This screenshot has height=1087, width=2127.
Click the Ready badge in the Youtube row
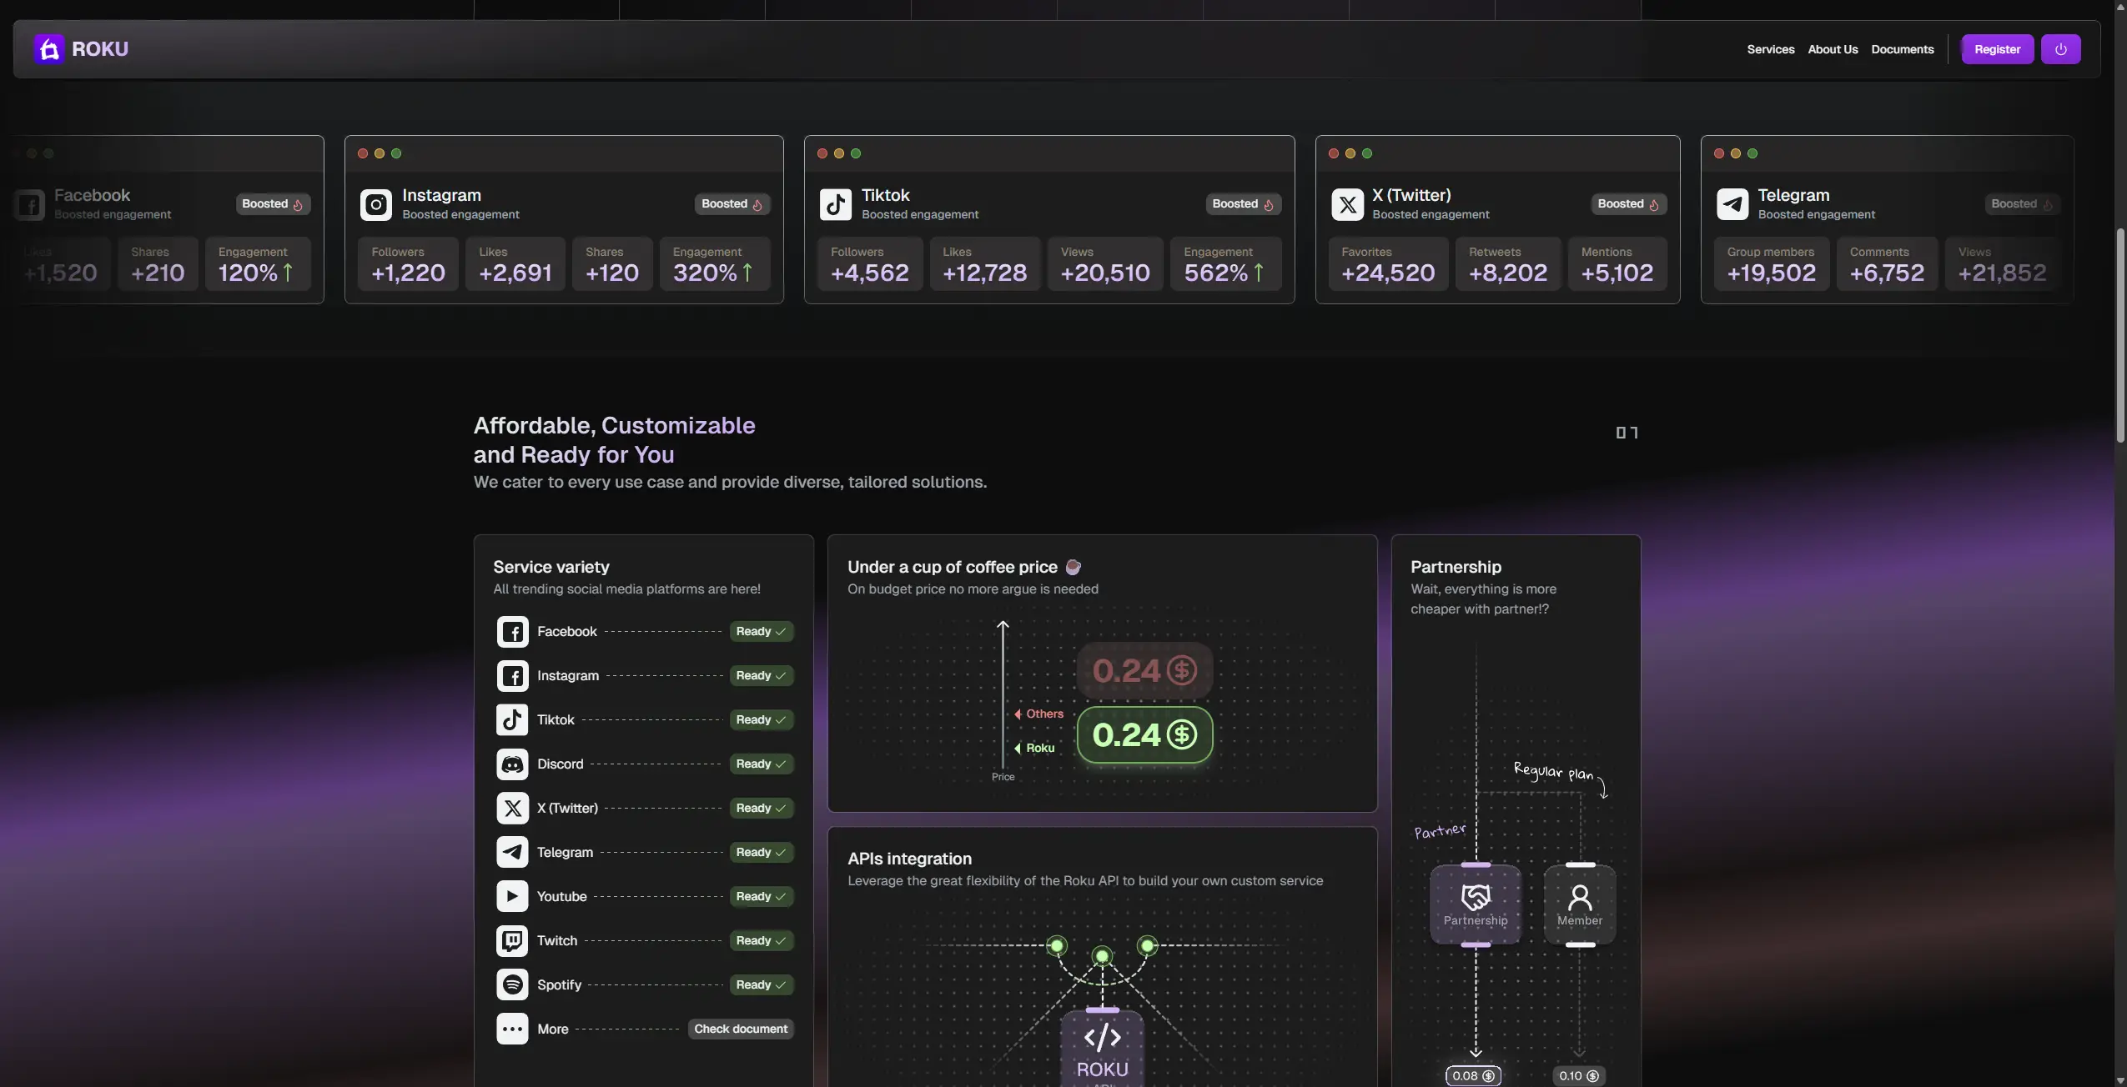pyautogui.click(x=761, y=897)
